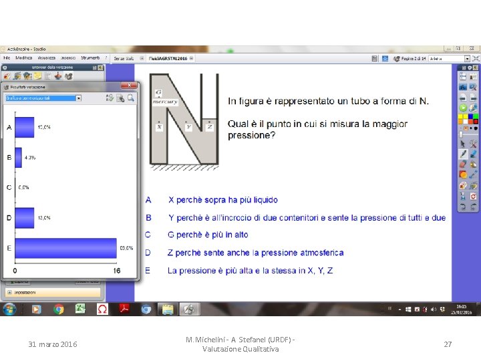Click the Desktop Tools icon
This screenshot has height=361, width=481.
click(474, 87)
